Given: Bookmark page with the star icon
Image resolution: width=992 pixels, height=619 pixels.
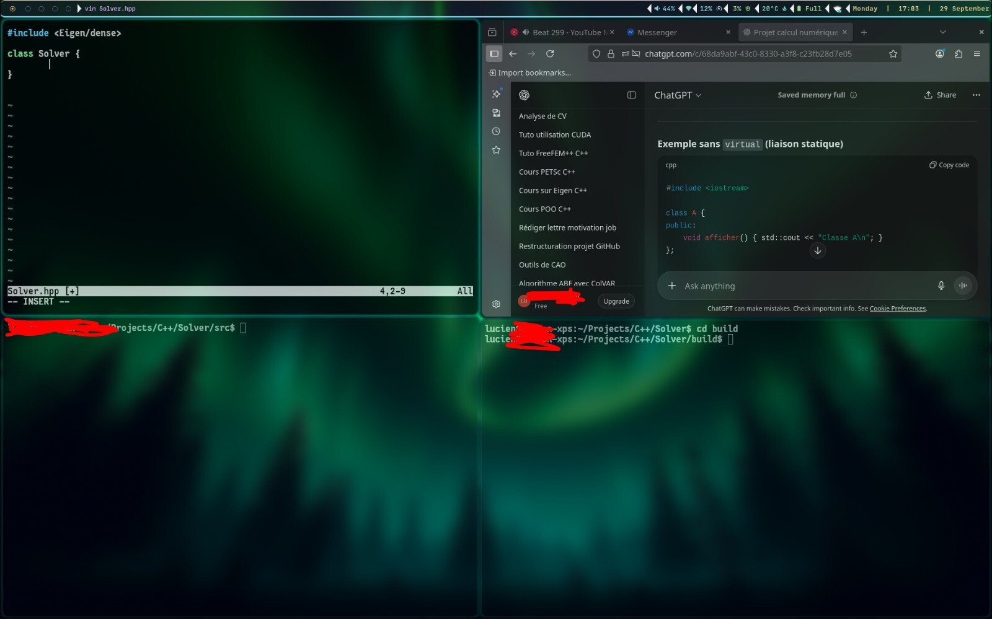Looking at the screenshot, I should click(893, 54).
